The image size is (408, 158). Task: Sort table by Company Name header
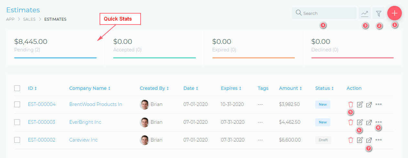(90, 88)
